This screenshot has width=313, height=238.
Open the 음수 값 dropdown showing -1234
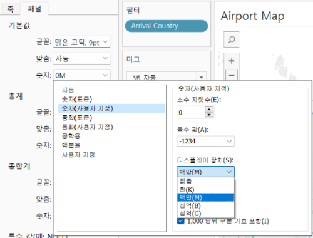pos(205,142)
